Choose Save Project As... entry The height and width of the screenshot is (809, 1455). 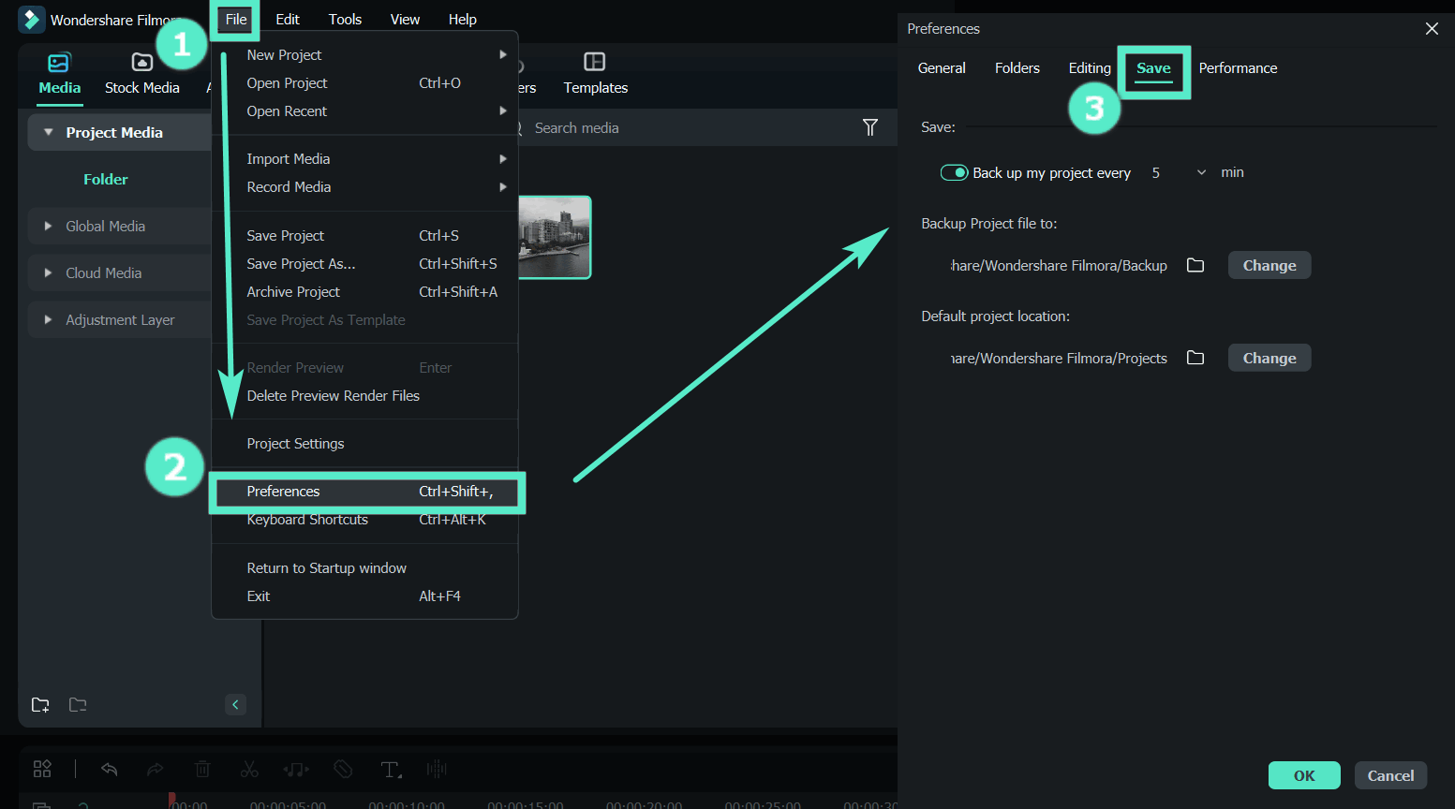(365, 263)
